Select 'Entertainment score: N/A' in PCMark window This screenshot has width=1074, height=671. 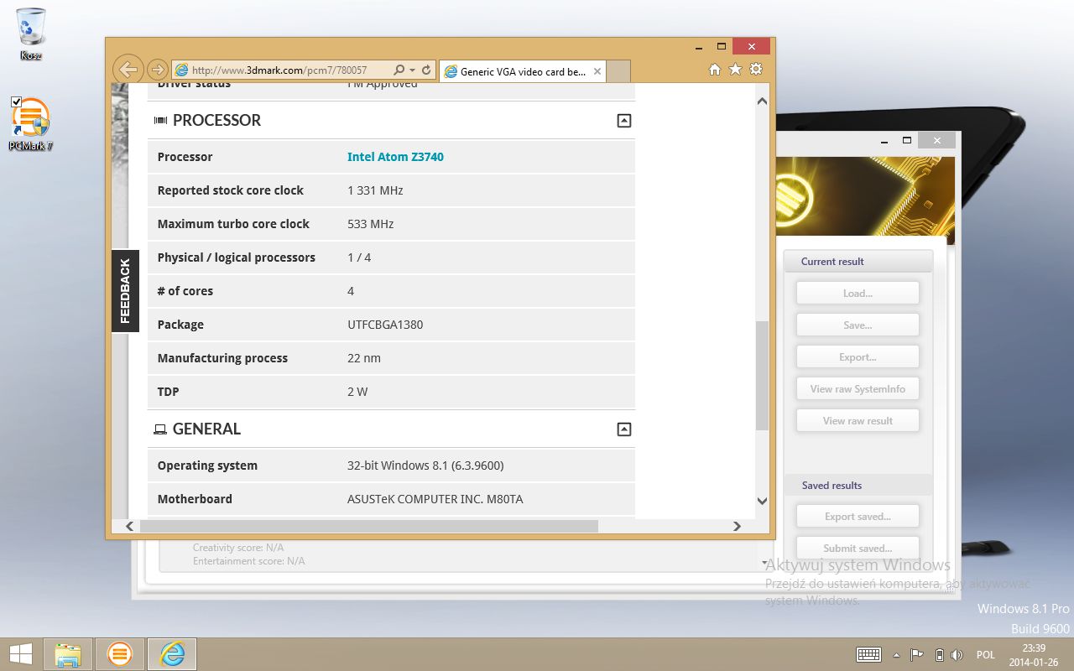[x=249, y=561]
